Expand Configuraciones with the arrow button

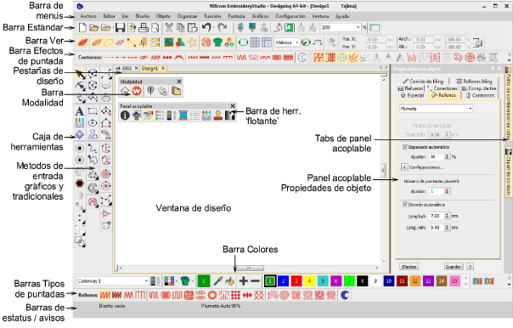404,167
